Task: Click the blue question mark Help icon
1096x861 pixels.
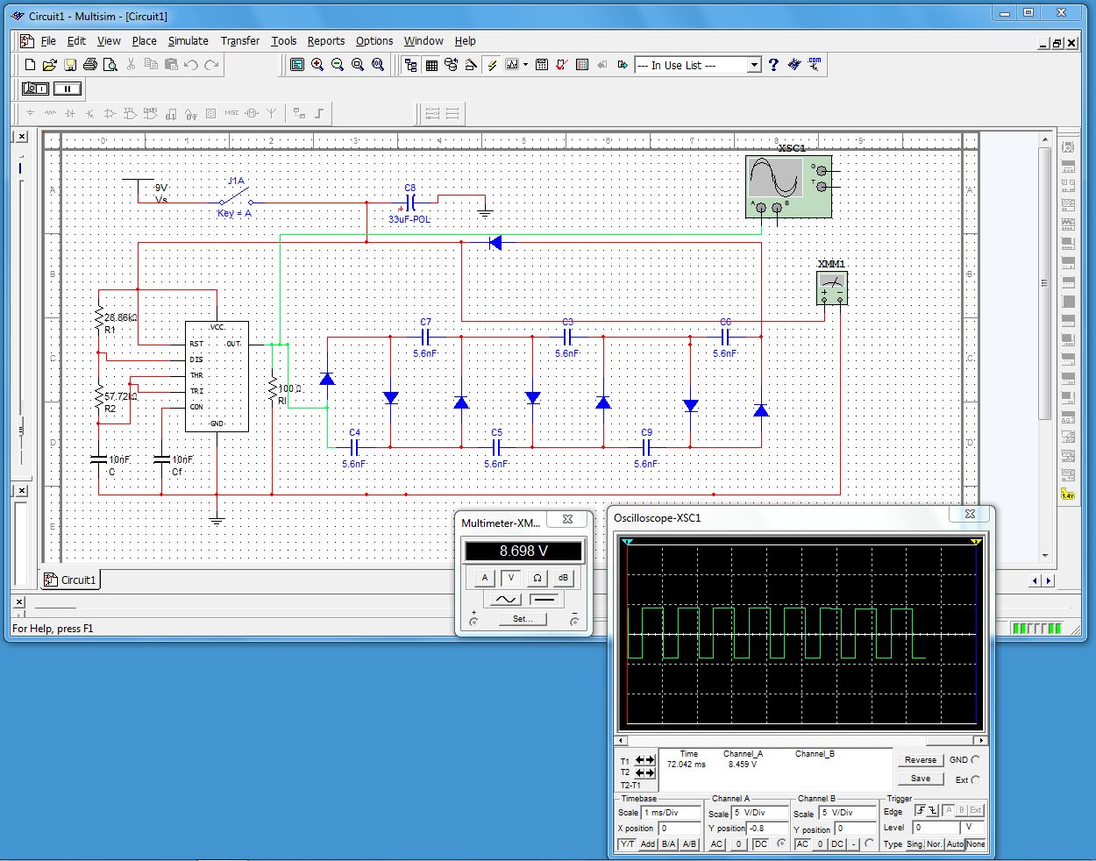Action: (773, 65)
